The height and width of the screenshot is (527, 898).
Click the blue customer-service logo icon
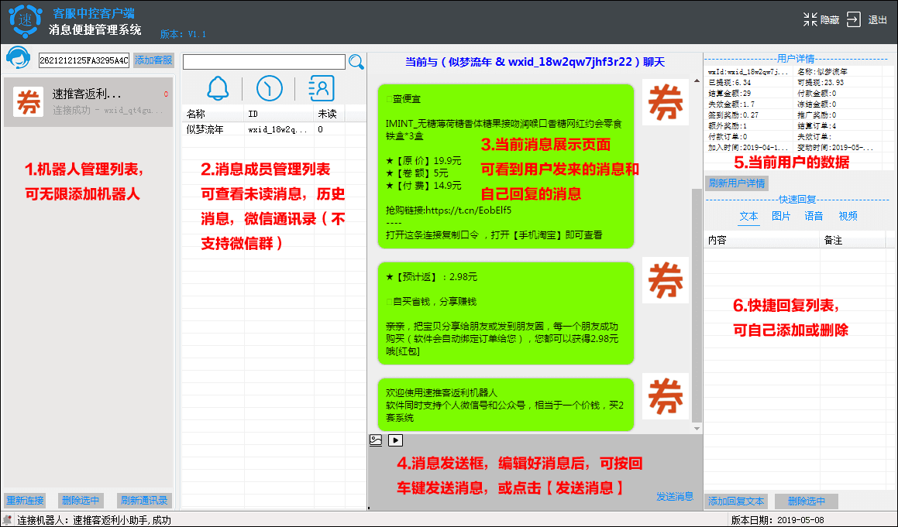(17, 57)
